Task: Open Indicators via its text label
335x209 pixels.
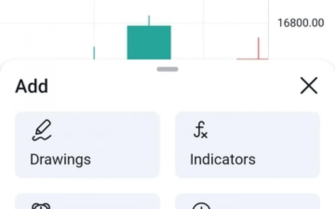Action: [x=222, y=159]
